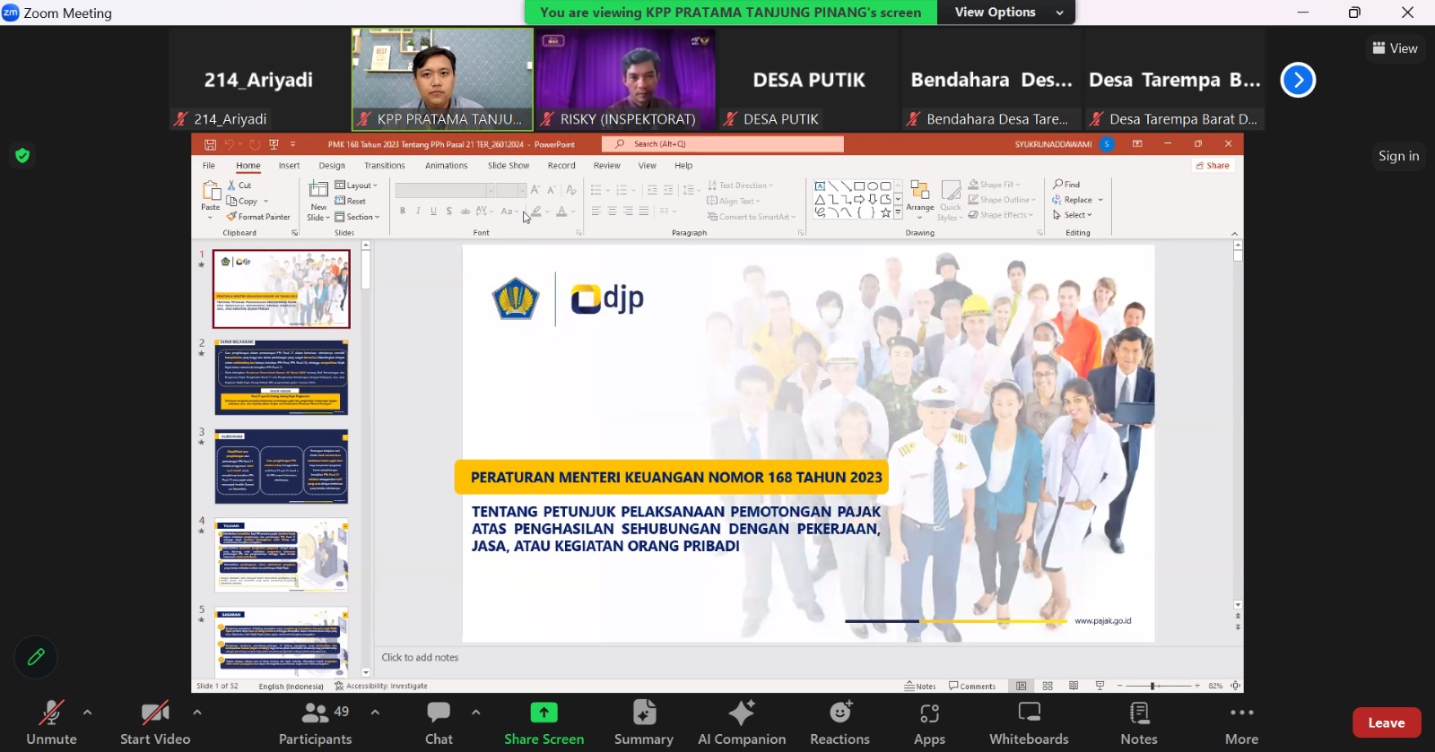The height and width of the screenshot is (752, 1435).
Task: Start video camera
Action: (x=155, y=722)
